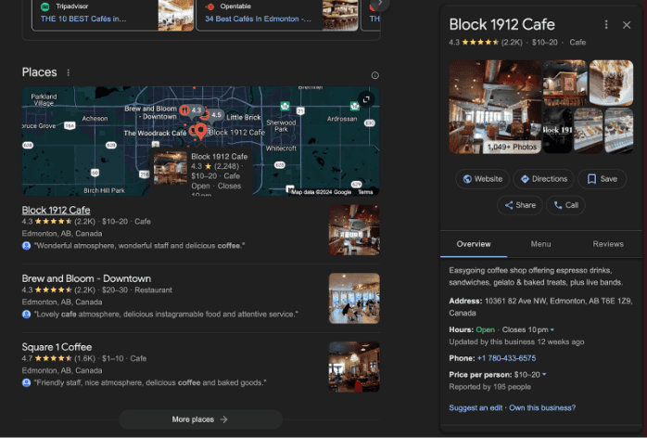Open the Brew and Bloom listing thumbnail
This screenshot has height=438, width=647.
(354, 298)
